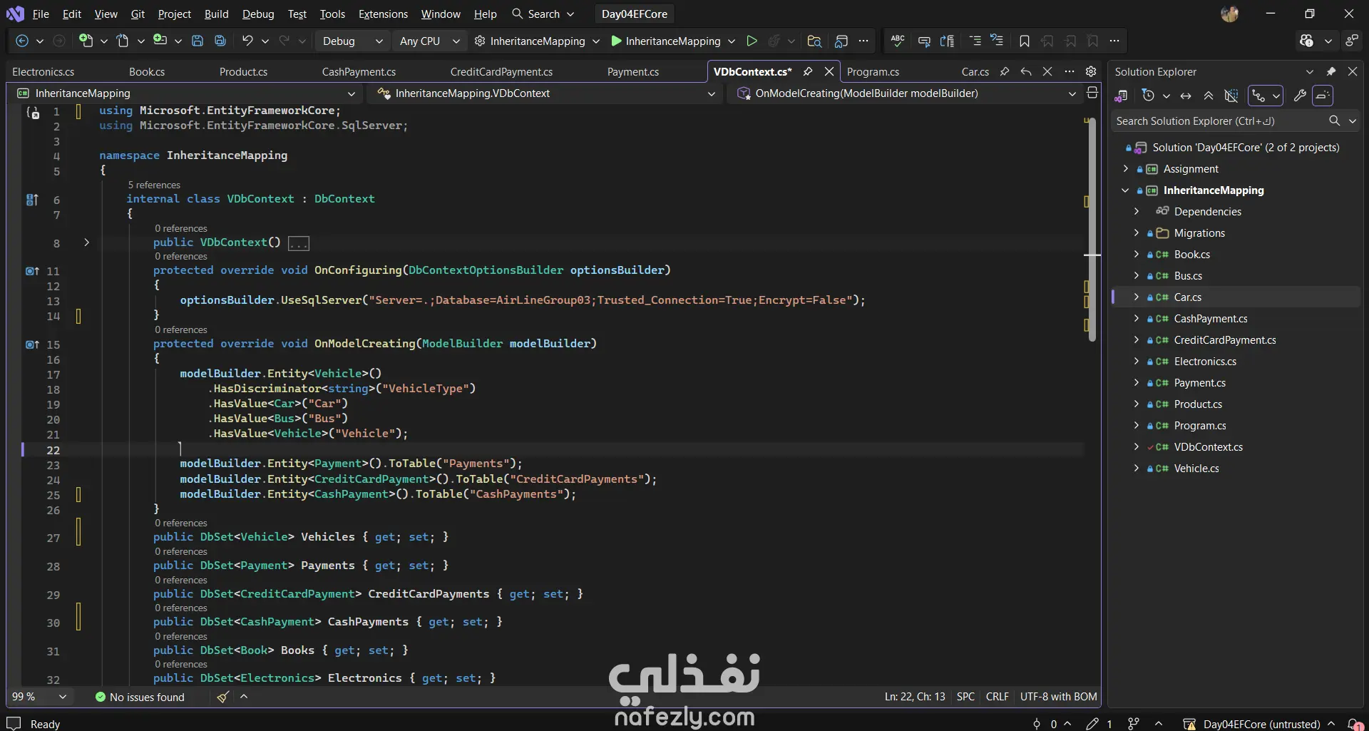Open the InheritanceMapping.VDbContext type dropdown

(546, 93)
